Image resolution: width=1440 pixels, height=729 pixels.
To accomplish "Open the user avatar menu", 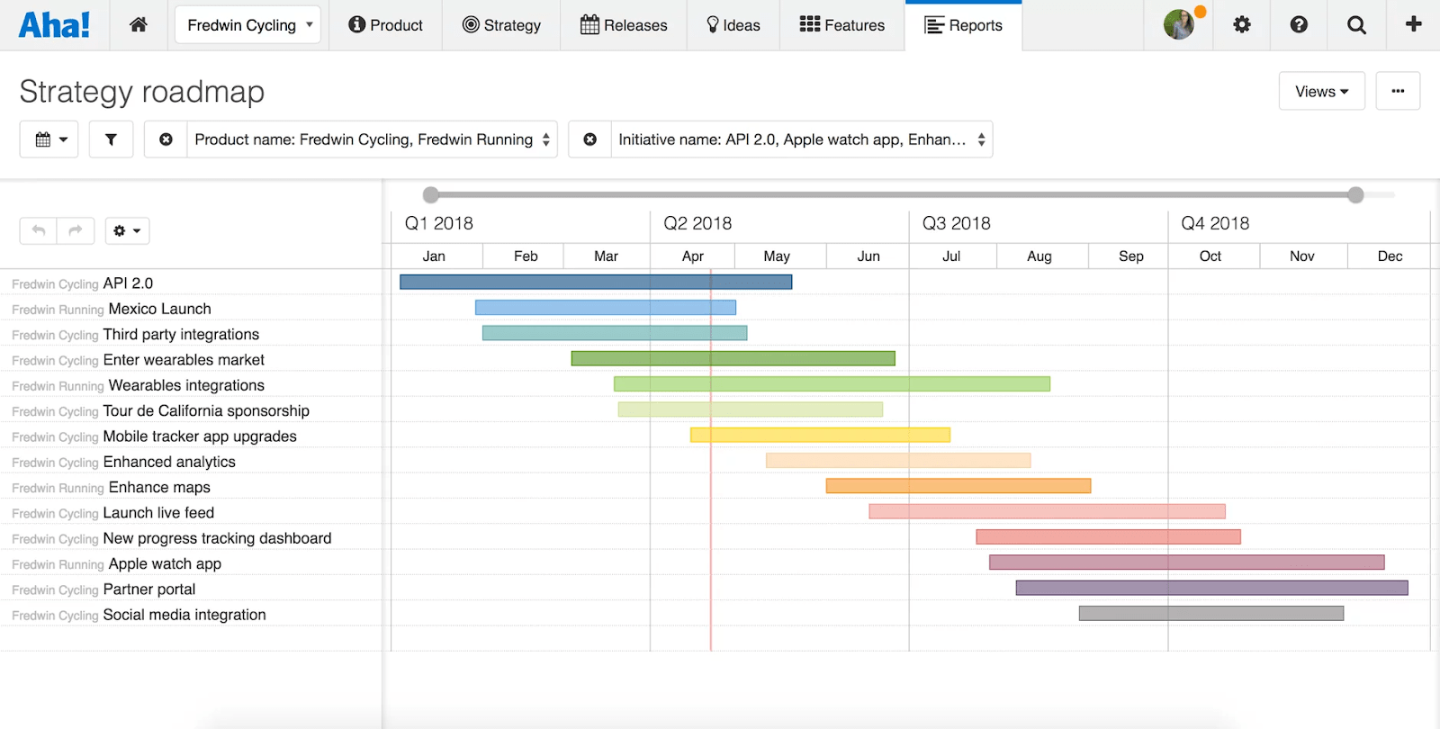I will [x=1179, y=24].
